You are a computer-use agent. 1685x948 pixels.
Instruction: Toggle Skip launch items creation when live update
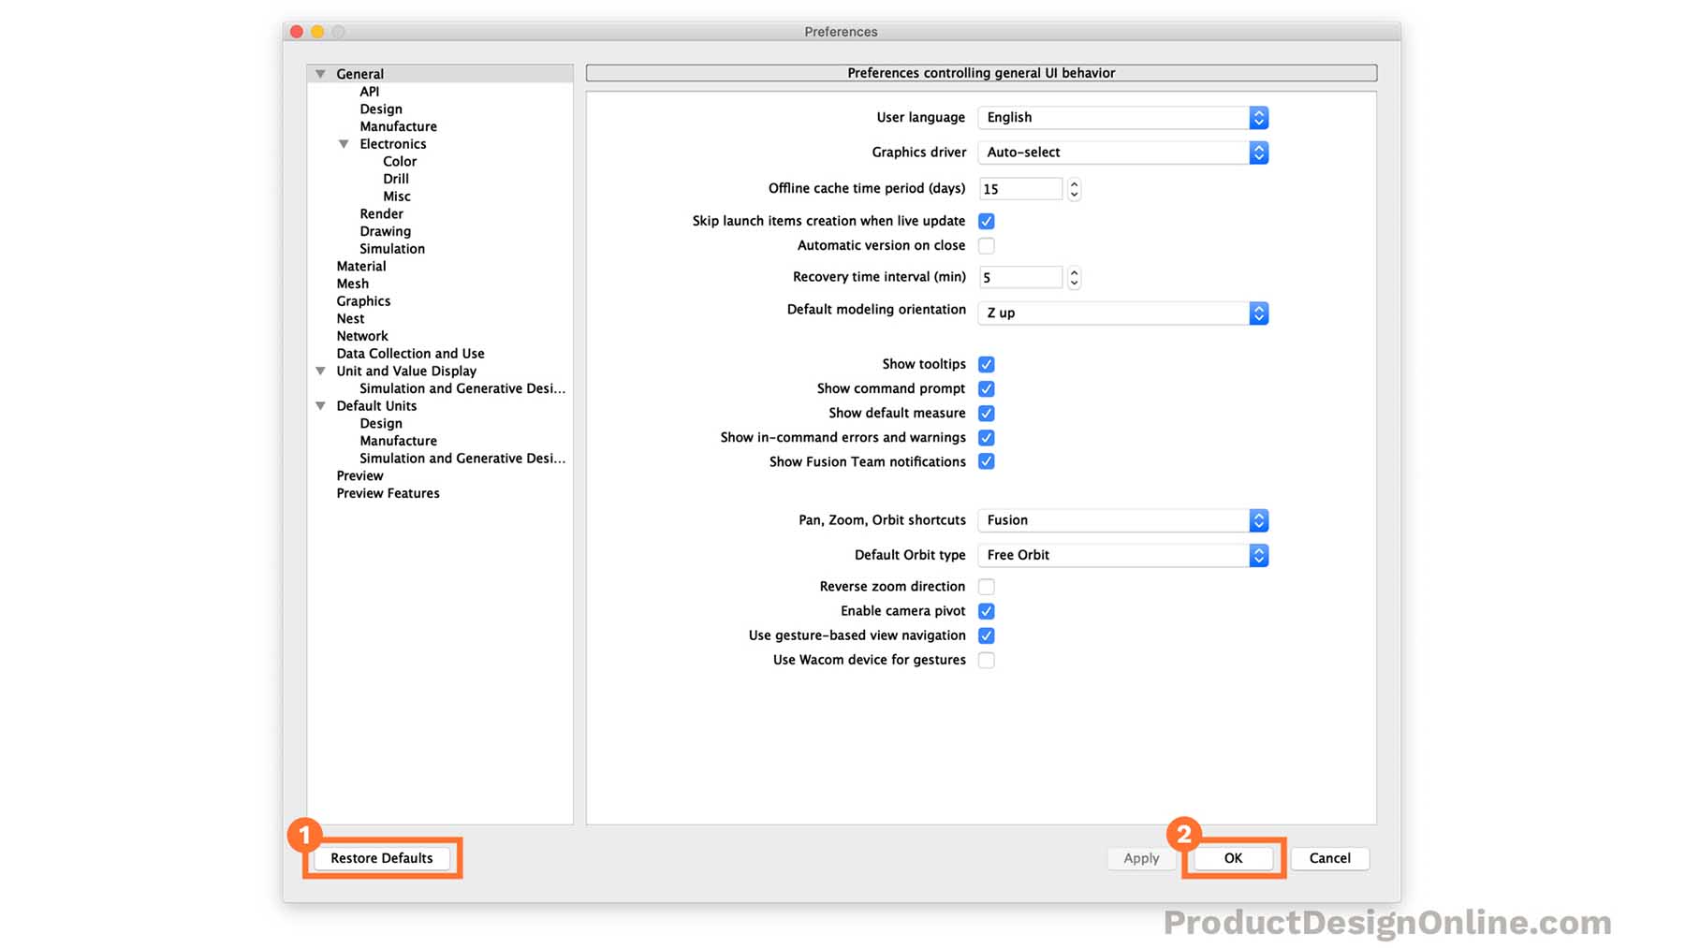(x=986, y=221)
